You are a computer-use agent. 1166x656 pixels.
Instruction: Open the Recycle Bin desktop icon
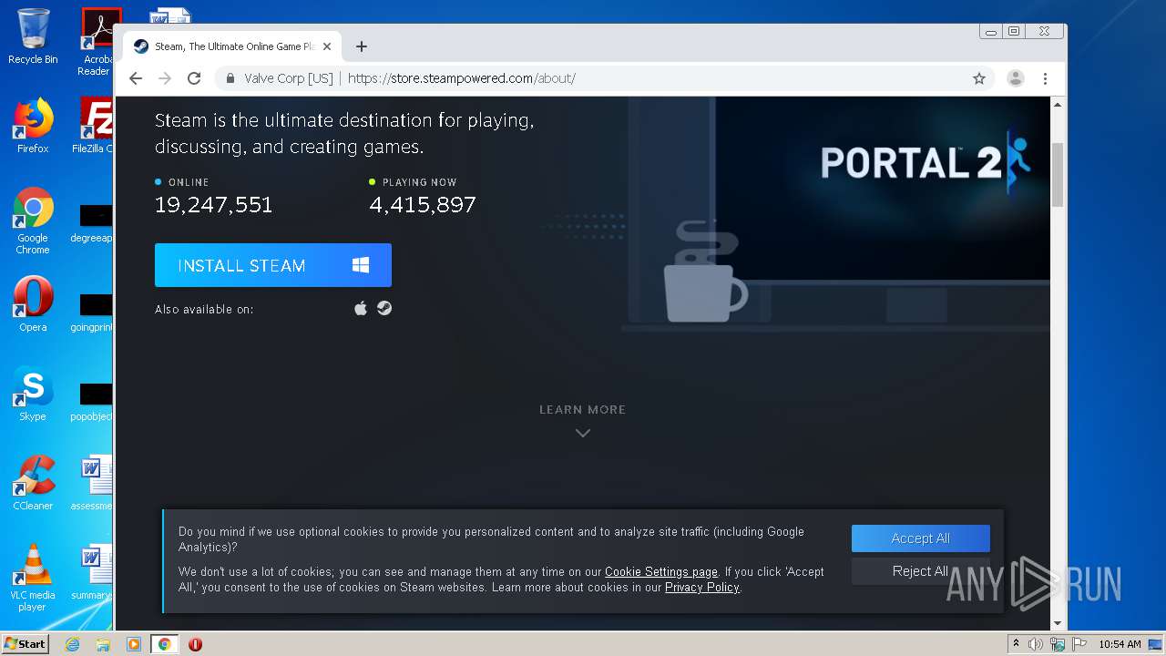[x=33, y=36]
